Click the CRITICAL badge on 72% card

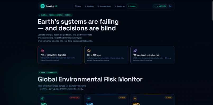tap(75, 98)
